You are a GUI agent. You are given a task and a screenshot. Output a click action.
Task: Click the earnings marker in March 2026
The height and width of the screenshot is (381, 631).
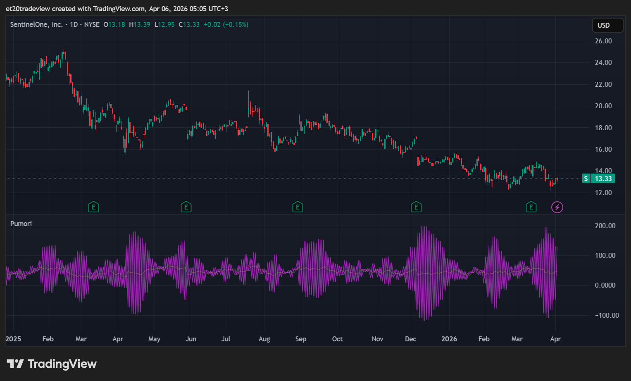click(531, 207)
